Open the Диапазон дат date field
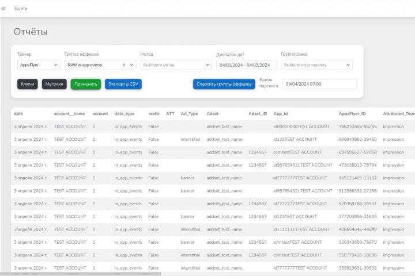Viewport: 415px width, 276px height. coord(246,65)
